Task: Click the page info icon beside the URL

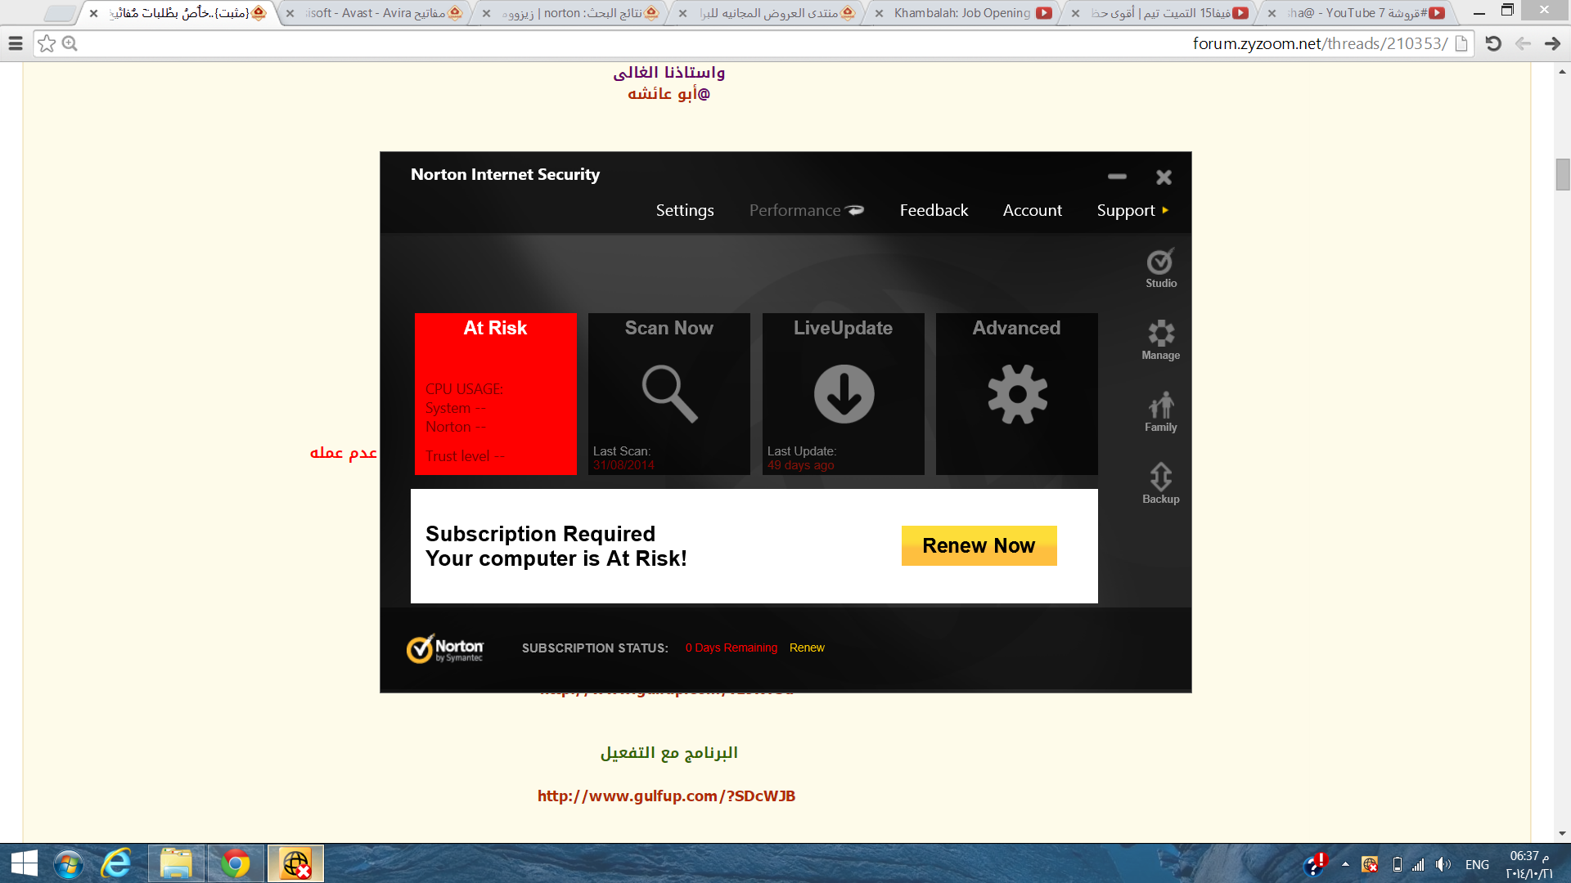Action: pos(1461,43)
